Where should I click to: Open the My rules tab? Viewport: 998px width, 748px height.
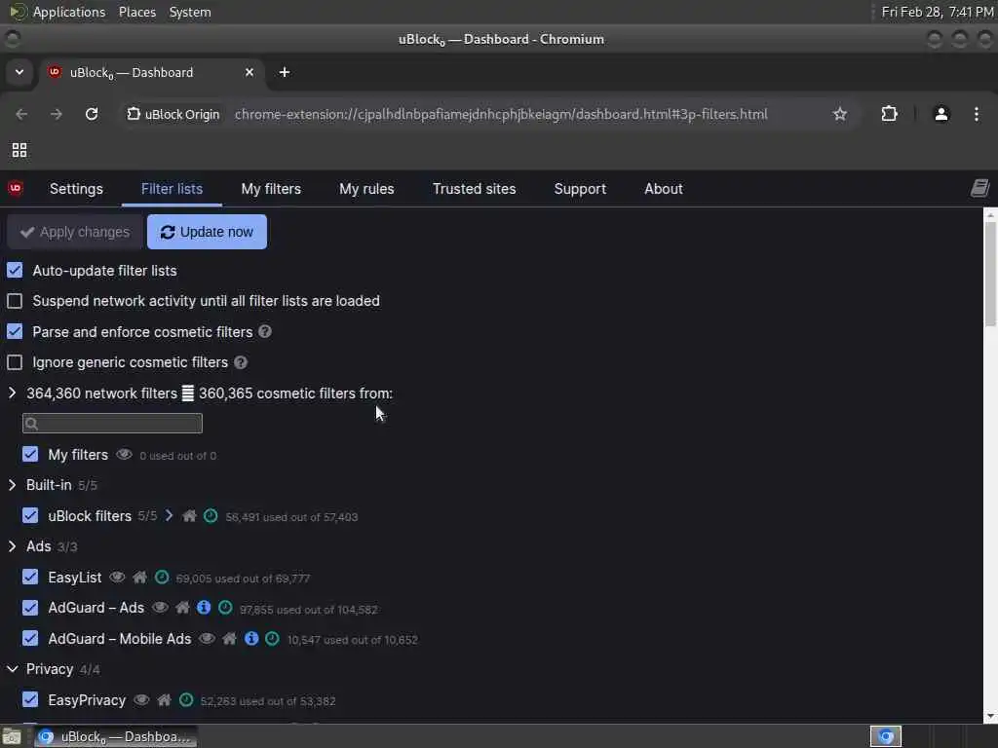click(x=366, y=189)
